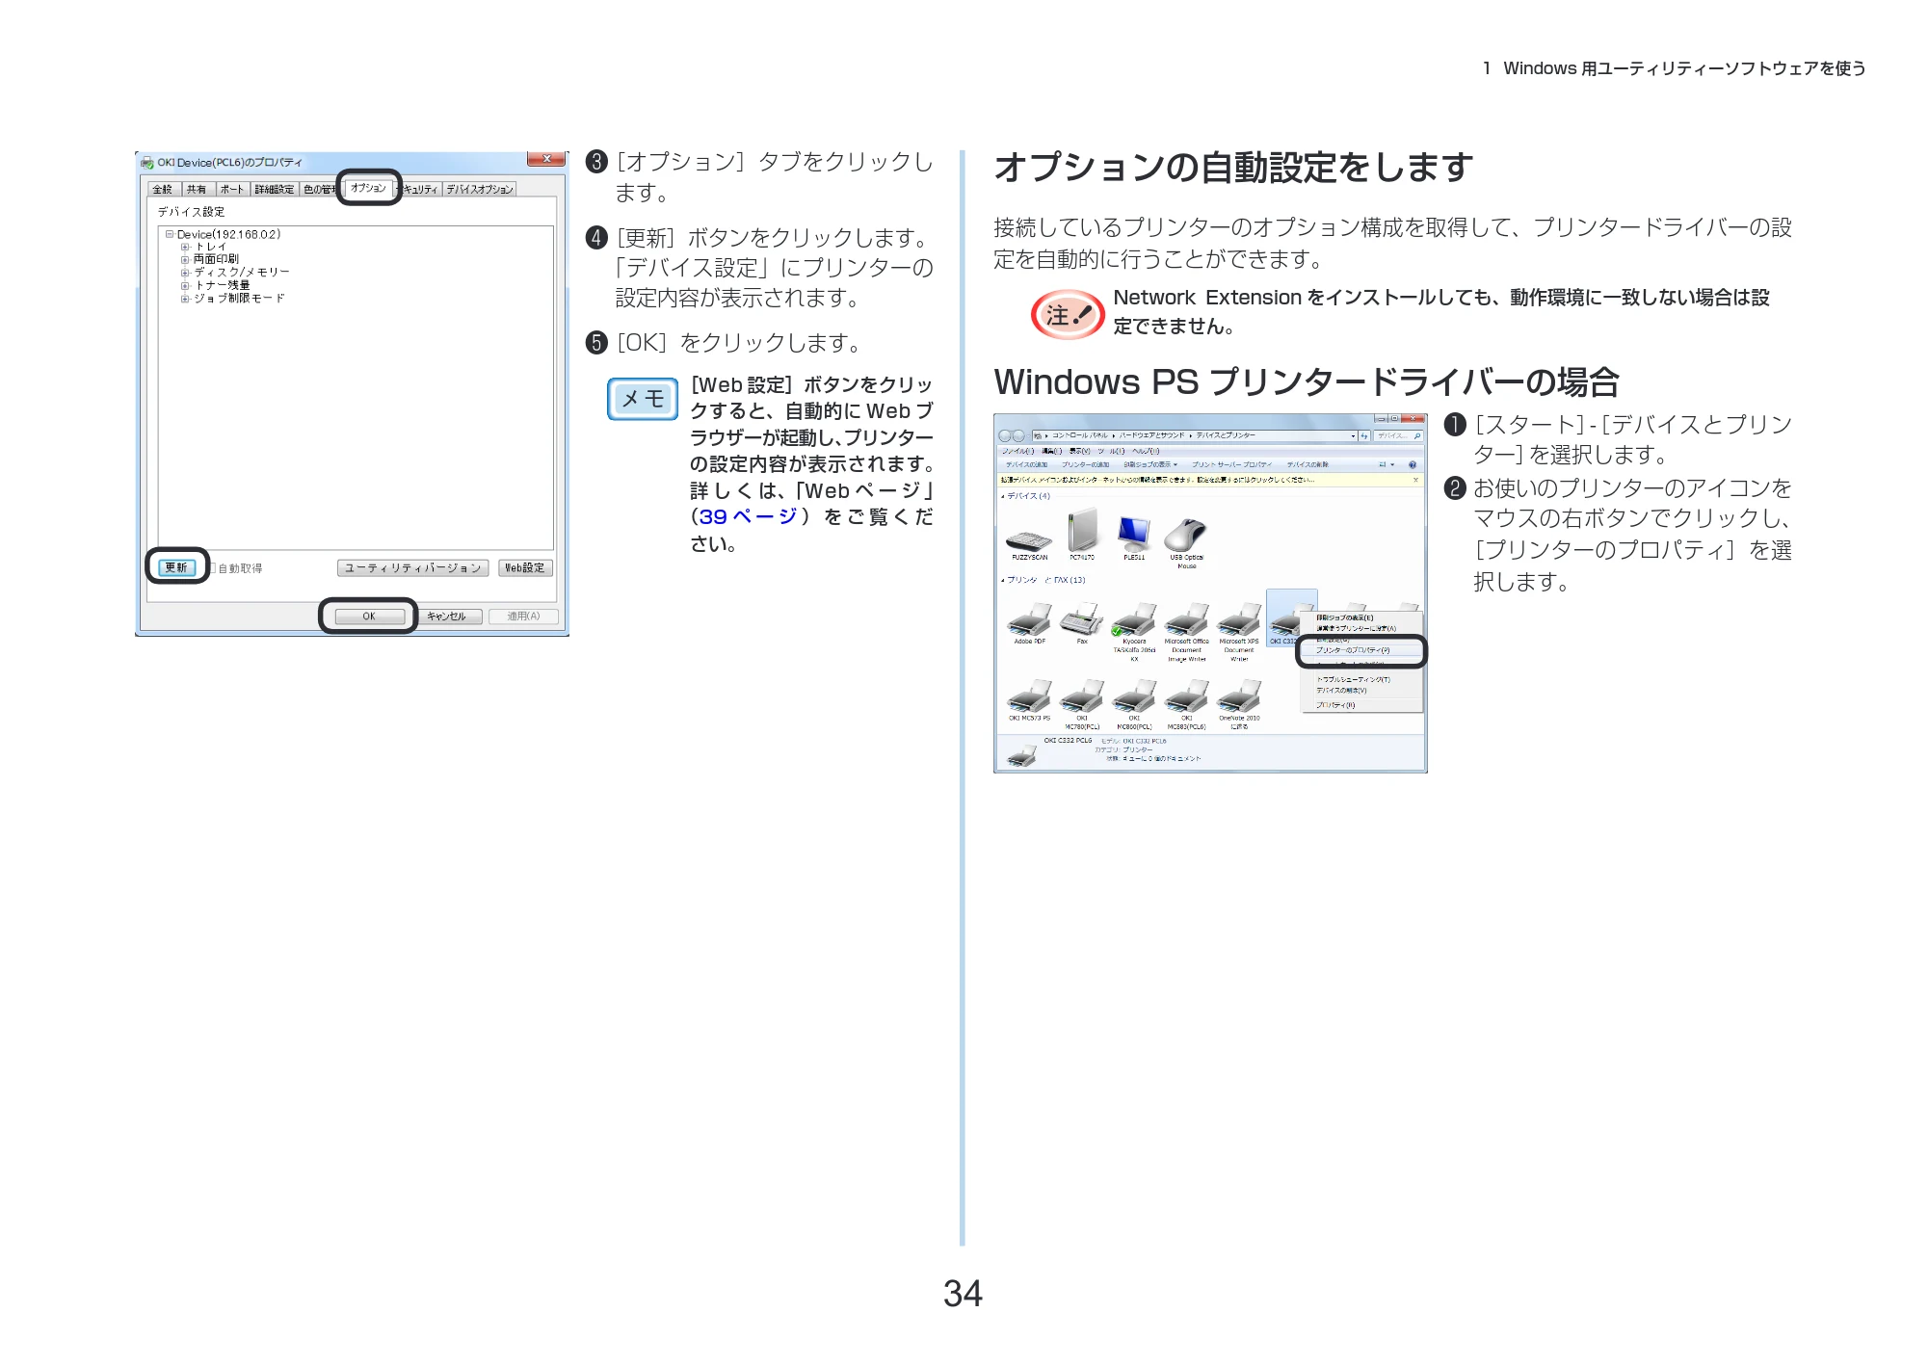Select the Fax machine icon
The height and width of the screenshot is (1365, 1928).
1082,619
